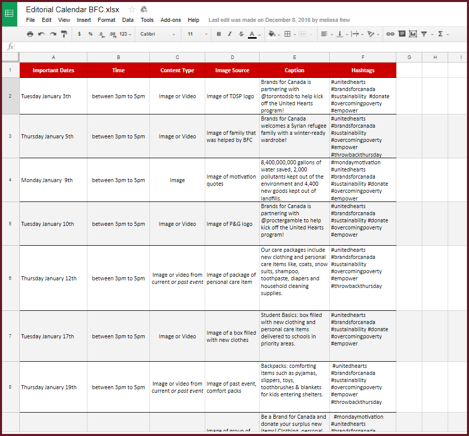Image resolution: width=469 pixels, height=436 pixels.
Task: Open the Format menu
Action: [x=106, y=20]
